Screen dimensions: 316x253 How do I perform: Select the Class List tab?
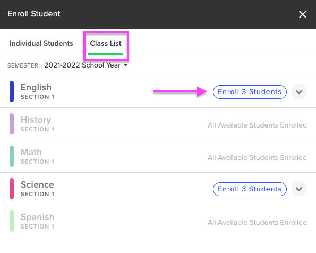(x=106, y=44)
